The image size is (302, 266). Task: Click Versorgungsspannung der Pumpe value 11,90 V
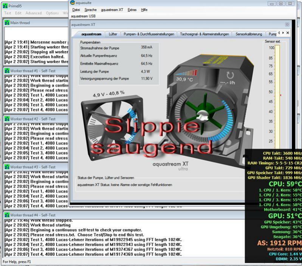147,79
